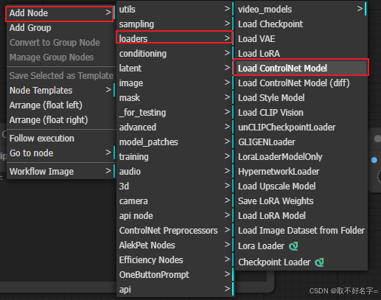Select Follow execution option
This screenshot has width=381, height=300.
[61, 139]
